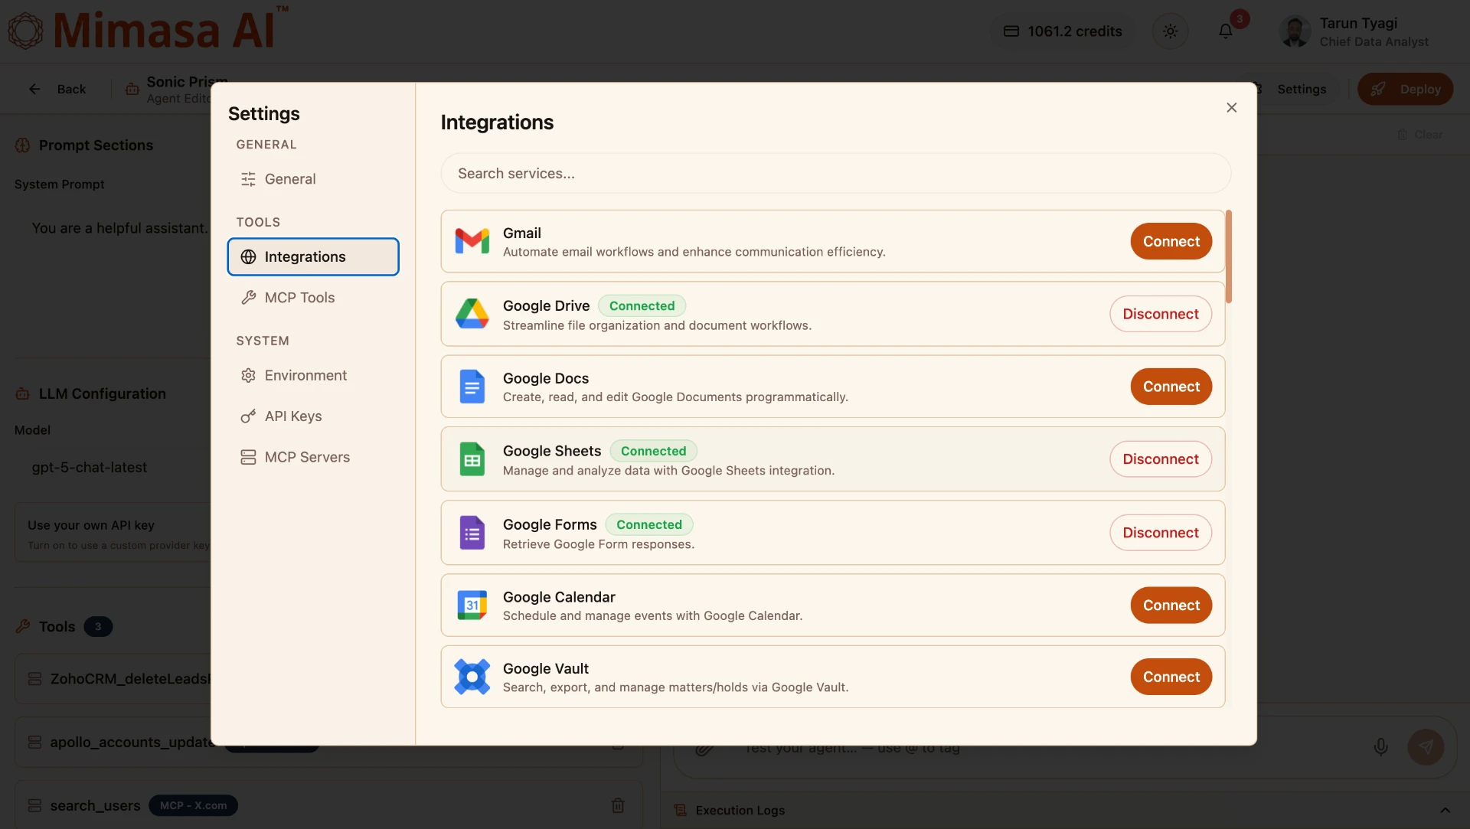The image size is (1470, 829).
Task: Disconnect Google Forms integration
Action: [x=1161, y=533]
